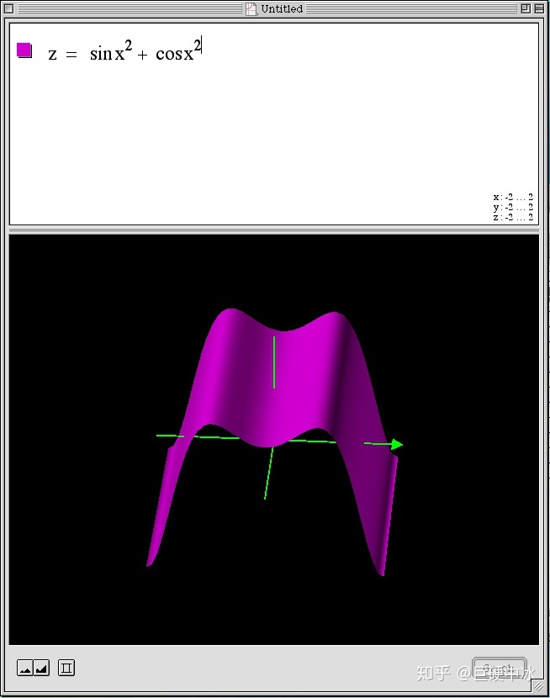Click the Untitled window title text

tap(282, 8)
